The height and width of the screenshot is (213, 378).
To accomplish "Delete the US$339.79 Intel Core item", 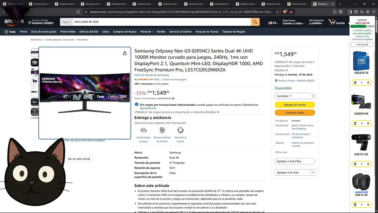I will pyautogui.click(x=355, y=83).
